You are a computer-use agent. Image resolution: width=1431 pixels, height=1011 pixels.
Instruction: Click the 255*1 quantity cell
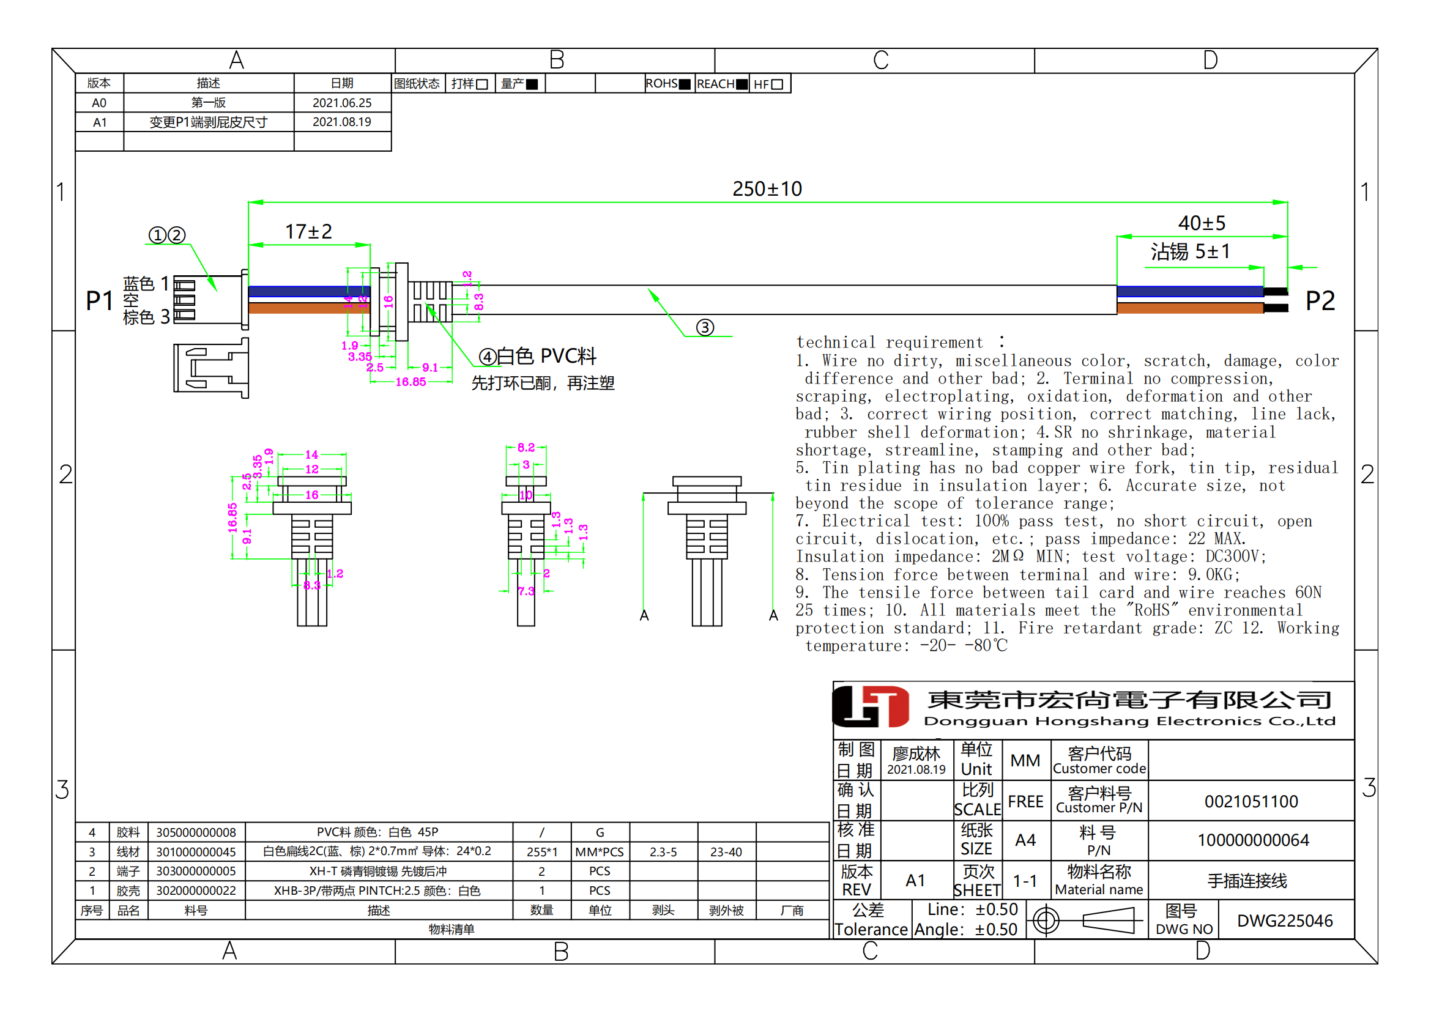point(541,851)
